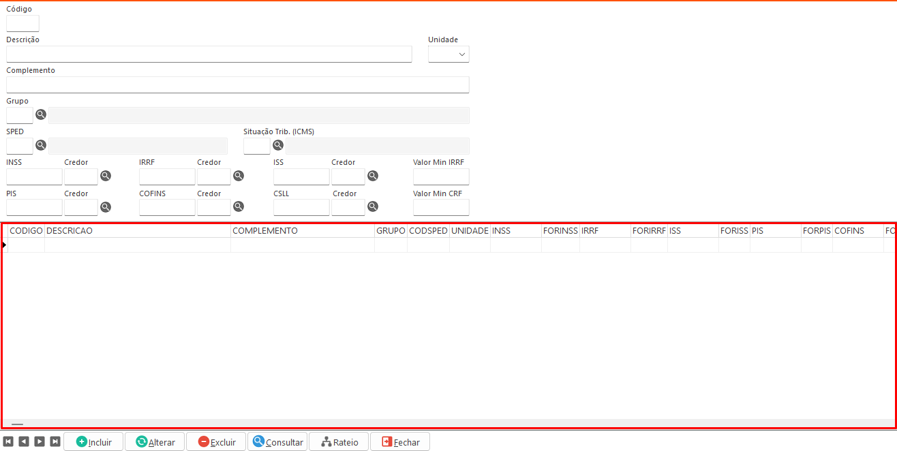Jump to the last record
The width and height of the screenshot is (897, 451).
pos(55,441)
